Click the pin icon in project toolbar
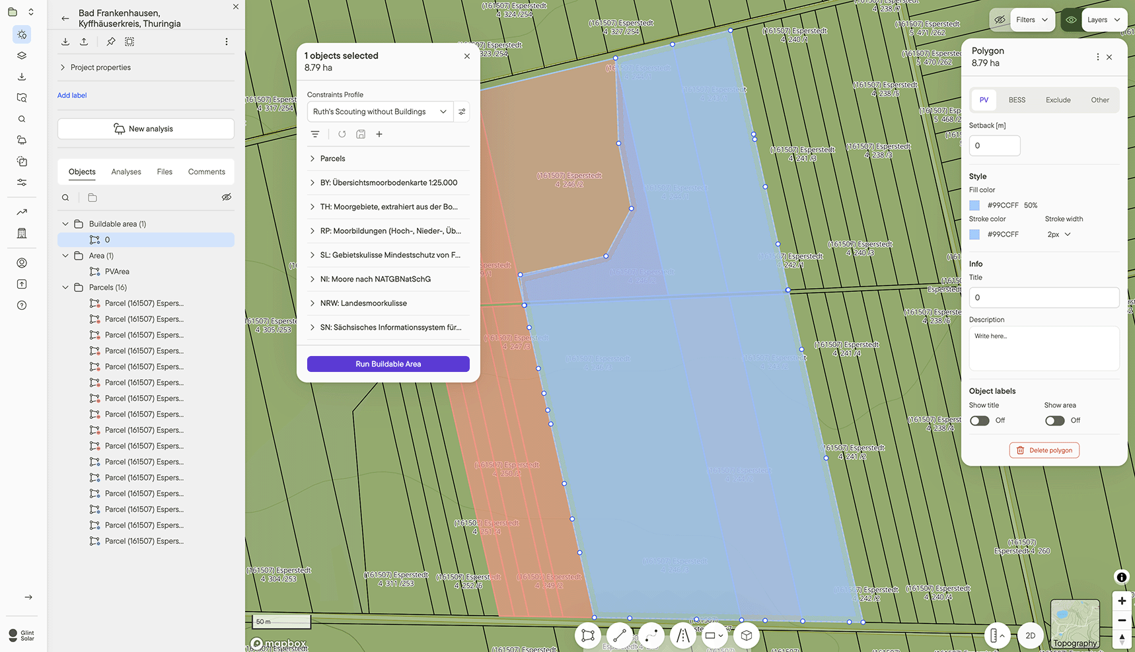1135x652 pixels. click(111, 42)
